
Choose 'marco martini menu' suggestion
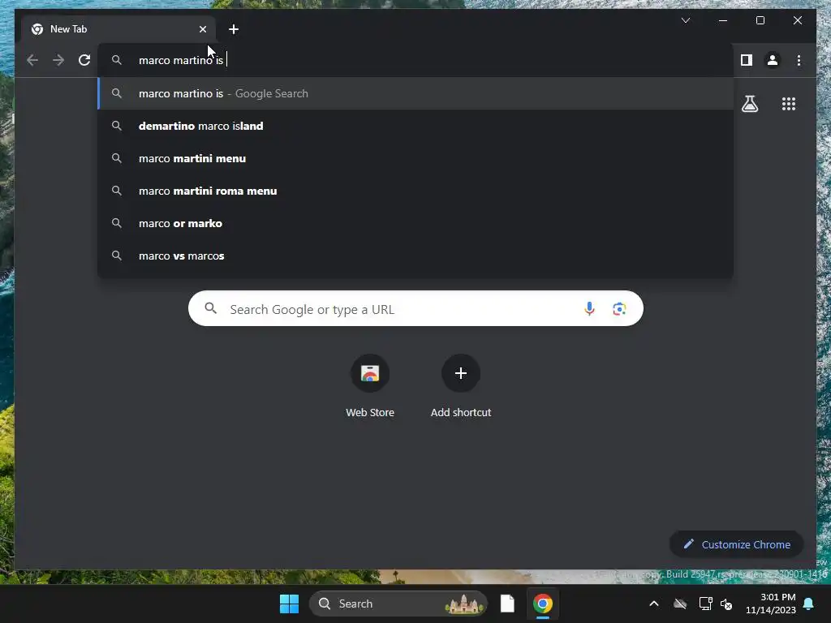[415, 158]
